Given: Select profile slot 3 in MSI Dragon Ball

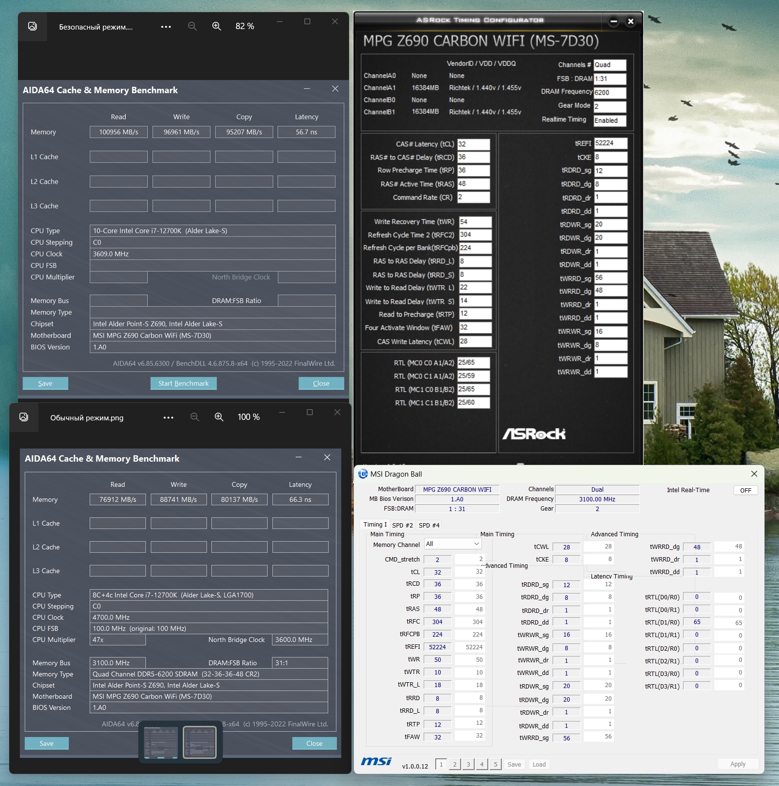Looking at the screenshot, I should (x=468, y=764).
